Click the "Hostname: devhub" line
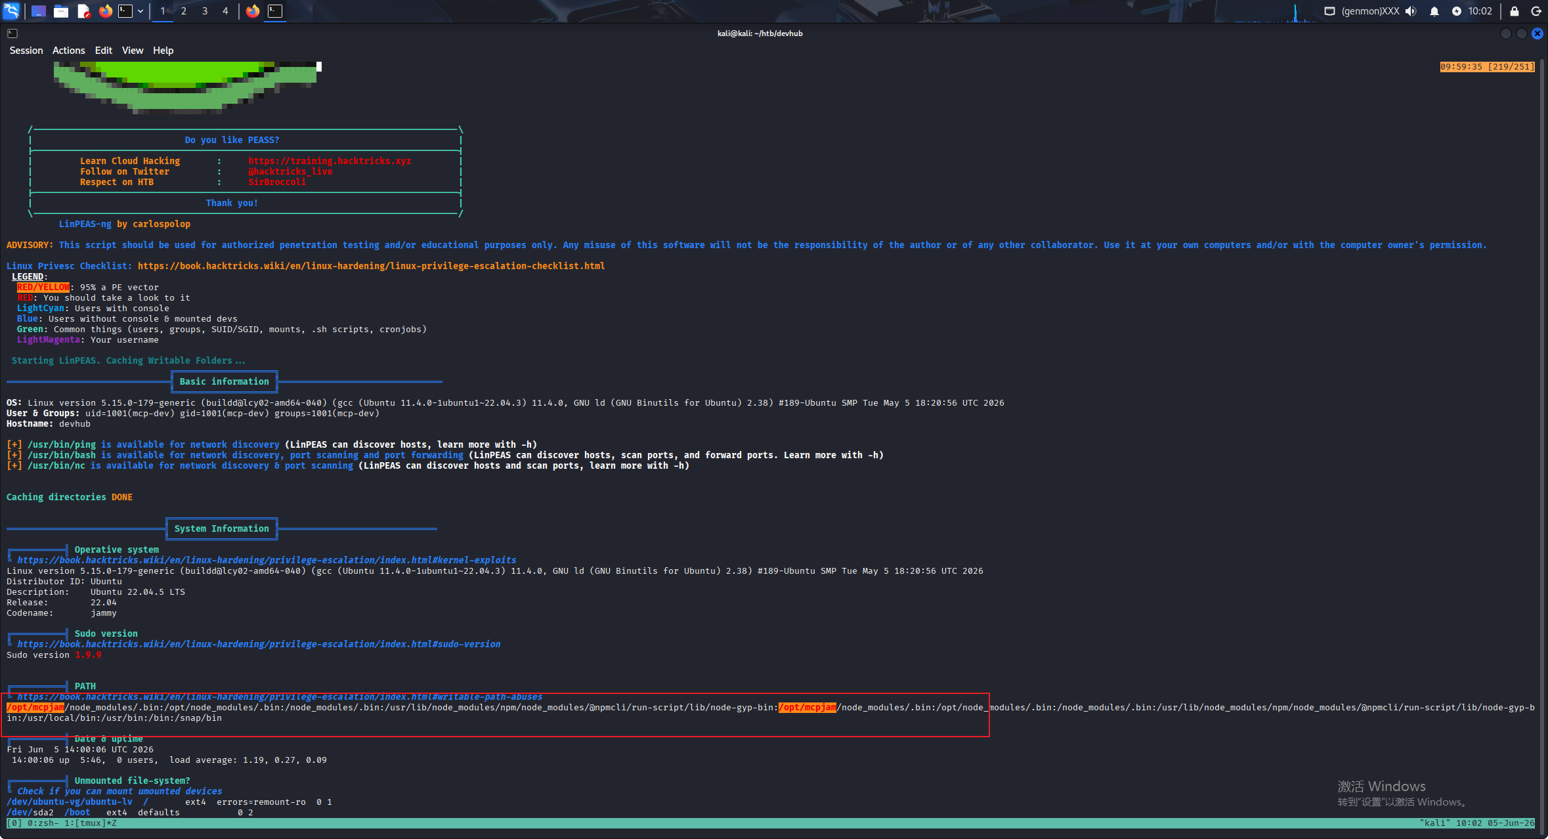The width and height of the screenshot is (1548, 839). [49, 423]
